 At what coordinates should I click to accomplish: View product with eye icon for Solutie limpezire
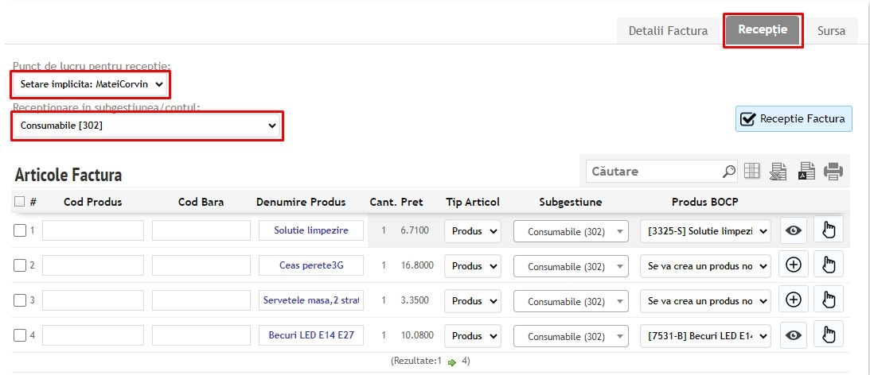793,230
